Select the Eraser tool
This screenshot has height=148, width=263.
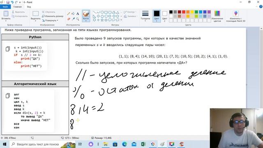click(x=69, y=19)
